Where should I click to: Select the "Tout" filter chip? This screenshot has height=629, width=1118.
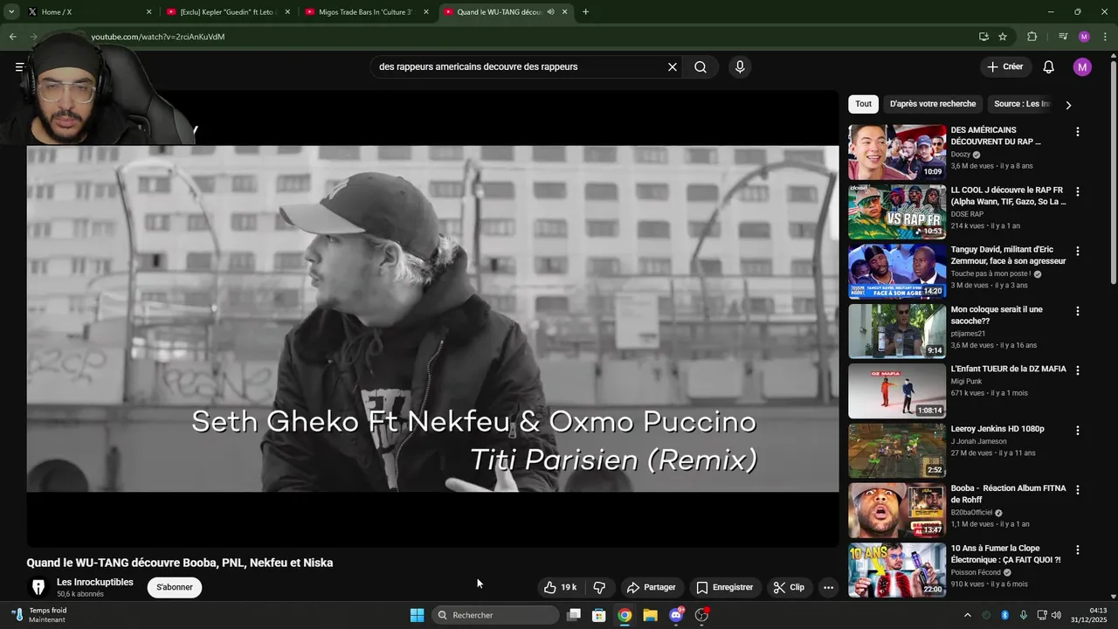pyautogui.click(x=863, y=104)
